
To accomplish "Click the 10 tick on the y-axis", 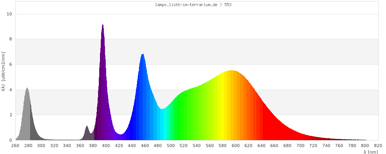I will (10, 14).
